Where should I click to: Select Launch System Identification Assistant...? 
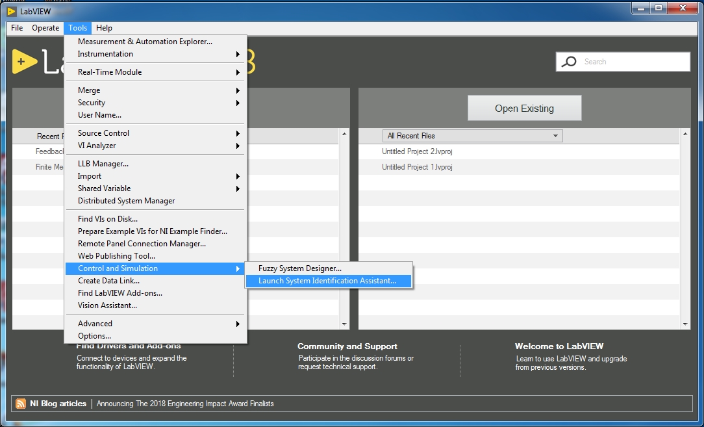coord(329,281)
